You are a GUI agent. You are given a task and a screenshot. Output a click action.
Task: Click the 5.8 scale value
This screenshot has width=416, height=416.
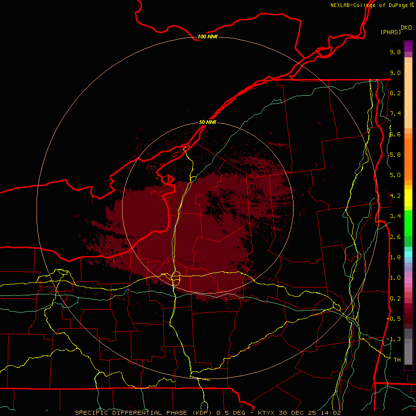click(x=395, y=155)
